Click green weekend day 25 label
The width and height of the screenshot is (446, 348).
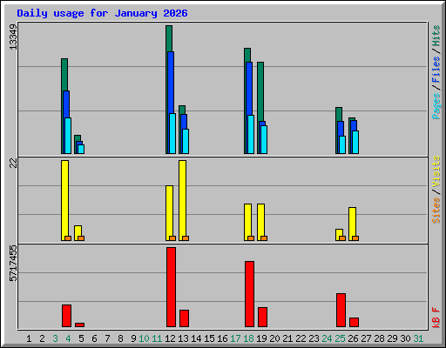pyautogui.click(x=340, y=338)
